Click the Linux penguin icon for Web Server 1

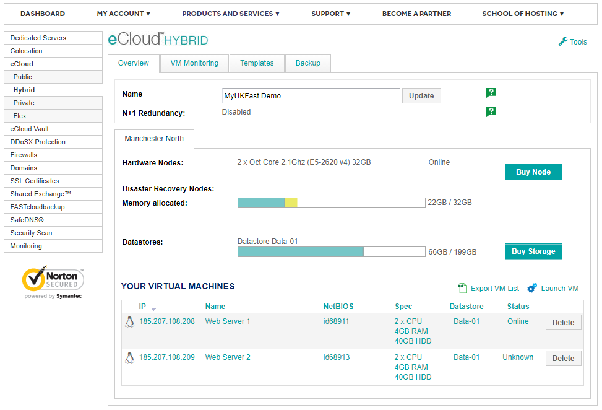click(x=130, y=321)
